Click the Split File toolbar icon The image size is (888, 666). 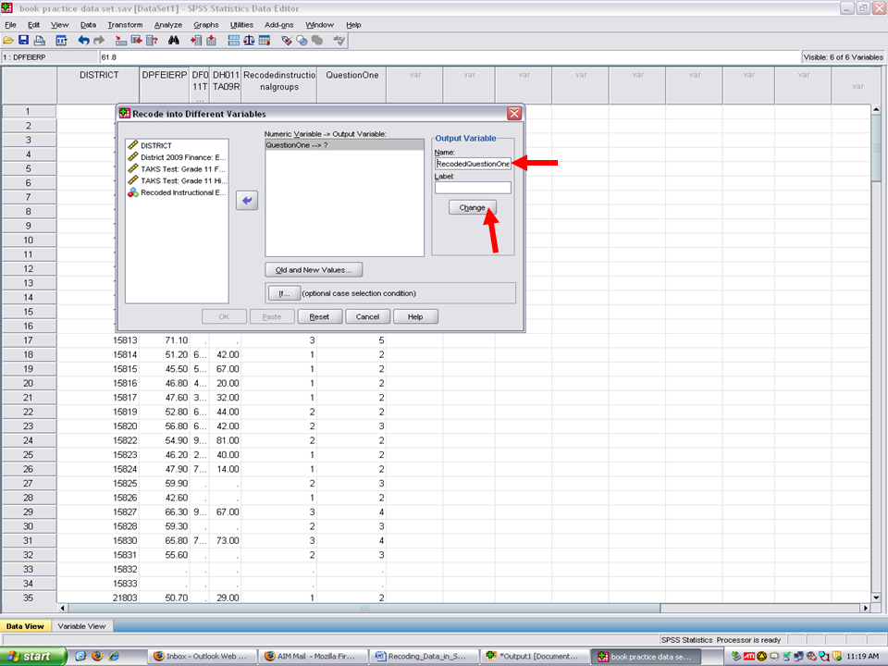click(234, 41)
